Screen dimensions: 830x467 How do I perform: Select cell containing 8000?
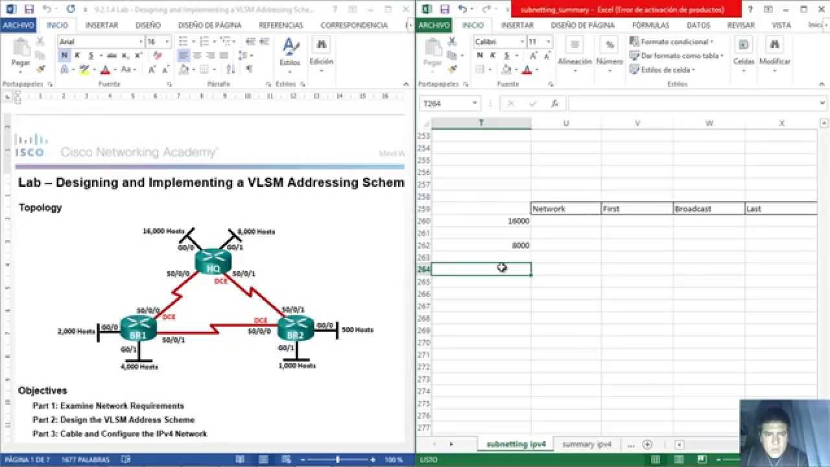pos(481,246)
